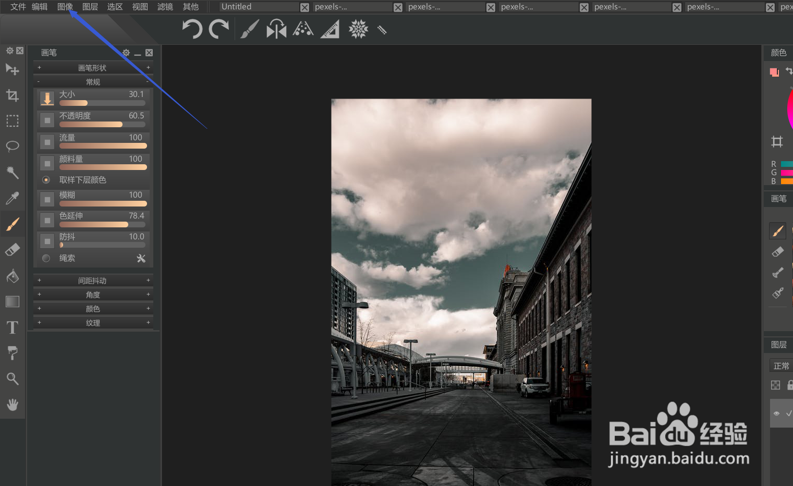The image size is (793, 486).
Task: Select the Text tool
Action: pos(13,327)
